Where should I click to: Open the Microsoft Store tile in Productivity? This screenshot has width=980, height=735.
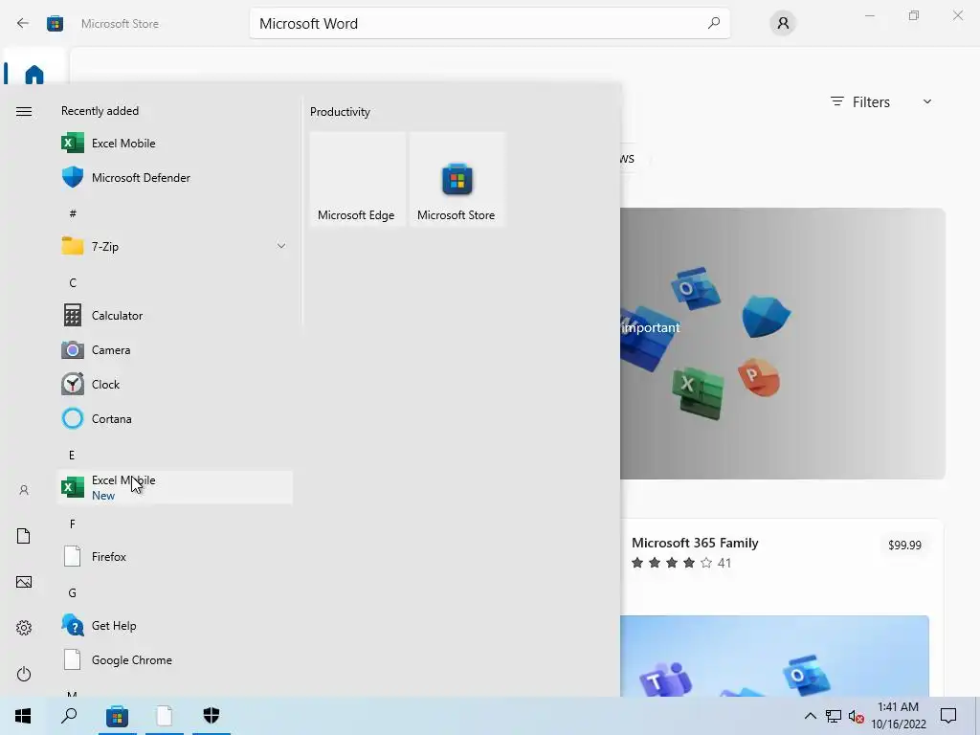point(457,179)
